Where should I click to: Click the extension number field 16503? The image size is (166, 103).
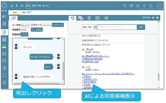click(x=25, y=30)
